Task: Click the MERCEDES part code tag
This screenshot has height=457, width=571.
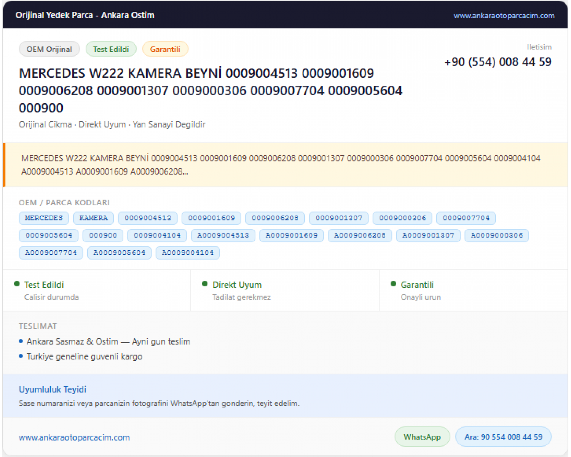Action: 44,218
